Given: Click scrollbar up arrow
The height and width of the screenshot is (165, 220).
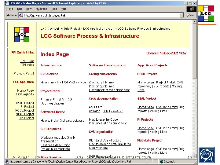Looking at the screenshot, I should tap(194, 22).
